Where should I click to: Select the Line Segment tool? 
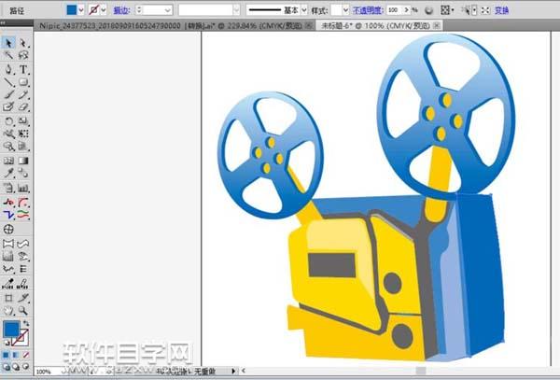[x=8, y=82]
